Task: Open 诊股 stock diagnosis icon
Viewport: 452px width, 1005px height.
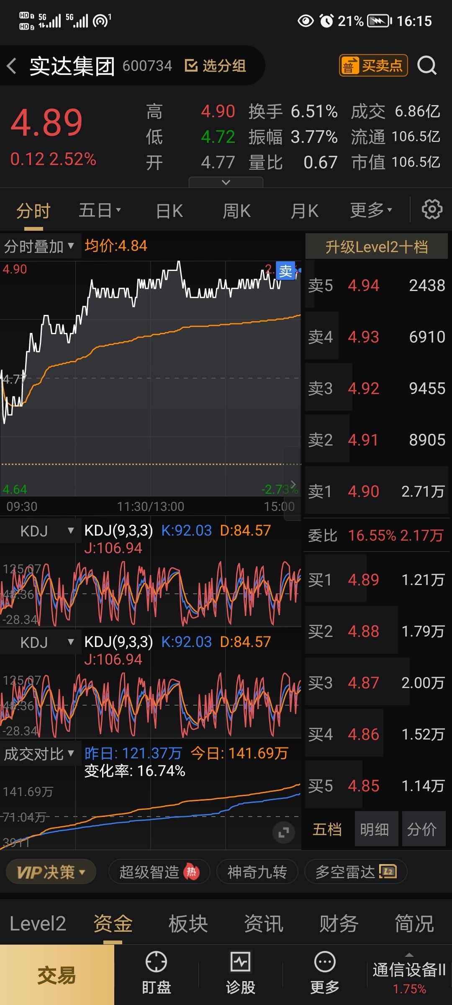Action: click(241, 961)
